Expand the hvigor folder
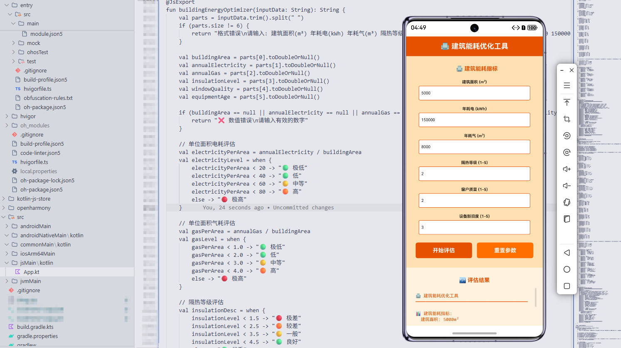 tap(7, 116)
